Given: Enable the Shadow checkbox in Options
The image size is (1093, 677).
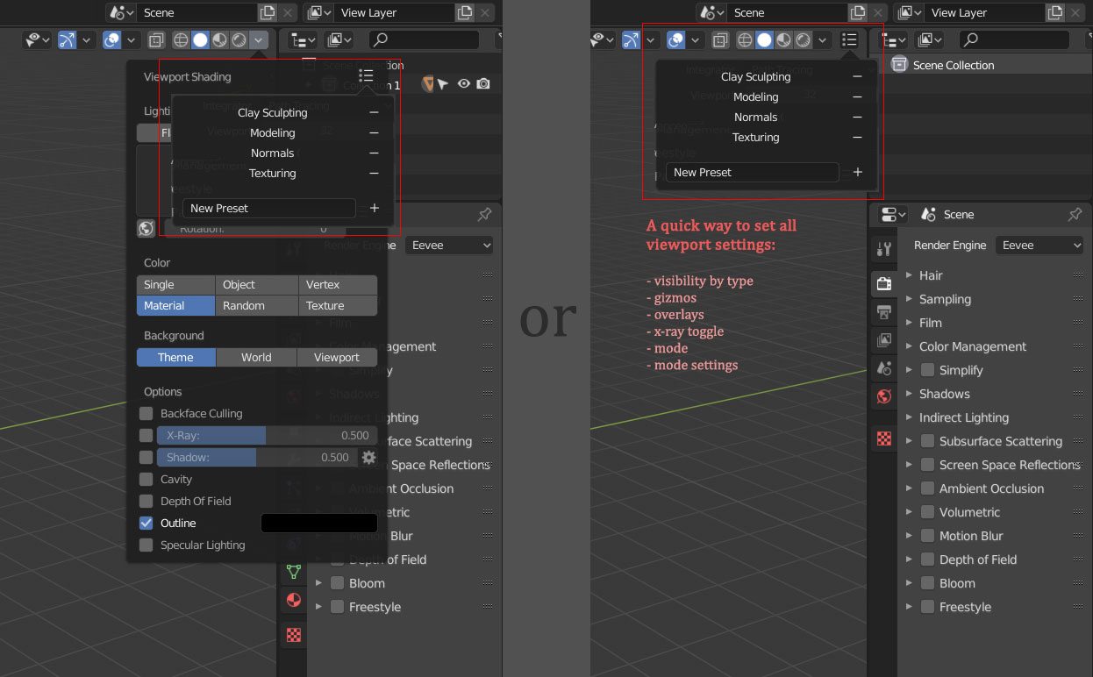Looking at the screenshot, I should tap(146, 457).
